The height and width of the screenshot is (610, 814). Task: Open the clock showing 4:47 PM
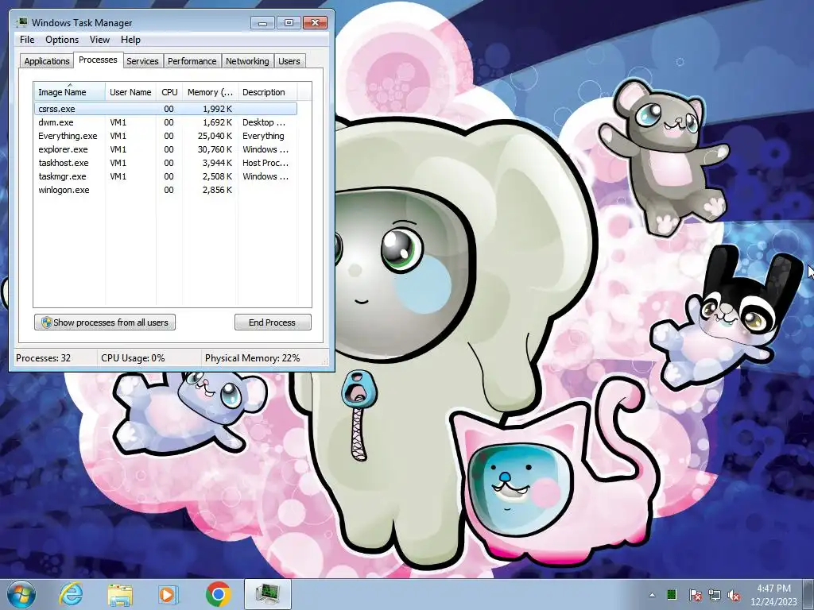point(773,589)
